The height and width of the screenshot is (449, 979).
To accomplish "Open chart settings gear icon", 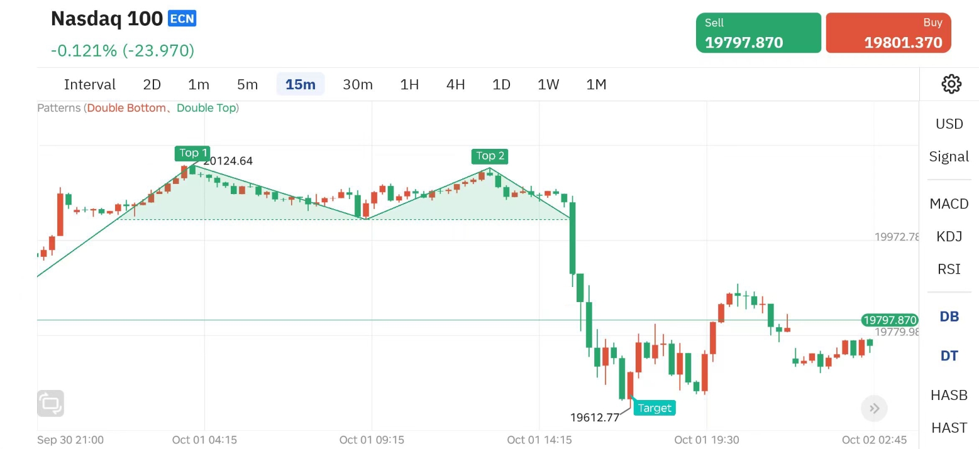I will point(951,84).
